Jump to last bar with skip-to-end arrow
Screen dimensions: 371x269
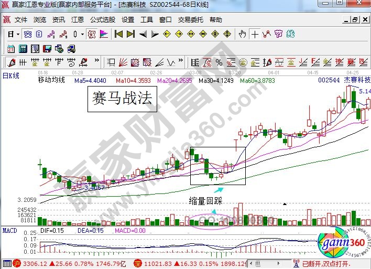(x=130, y=35)
